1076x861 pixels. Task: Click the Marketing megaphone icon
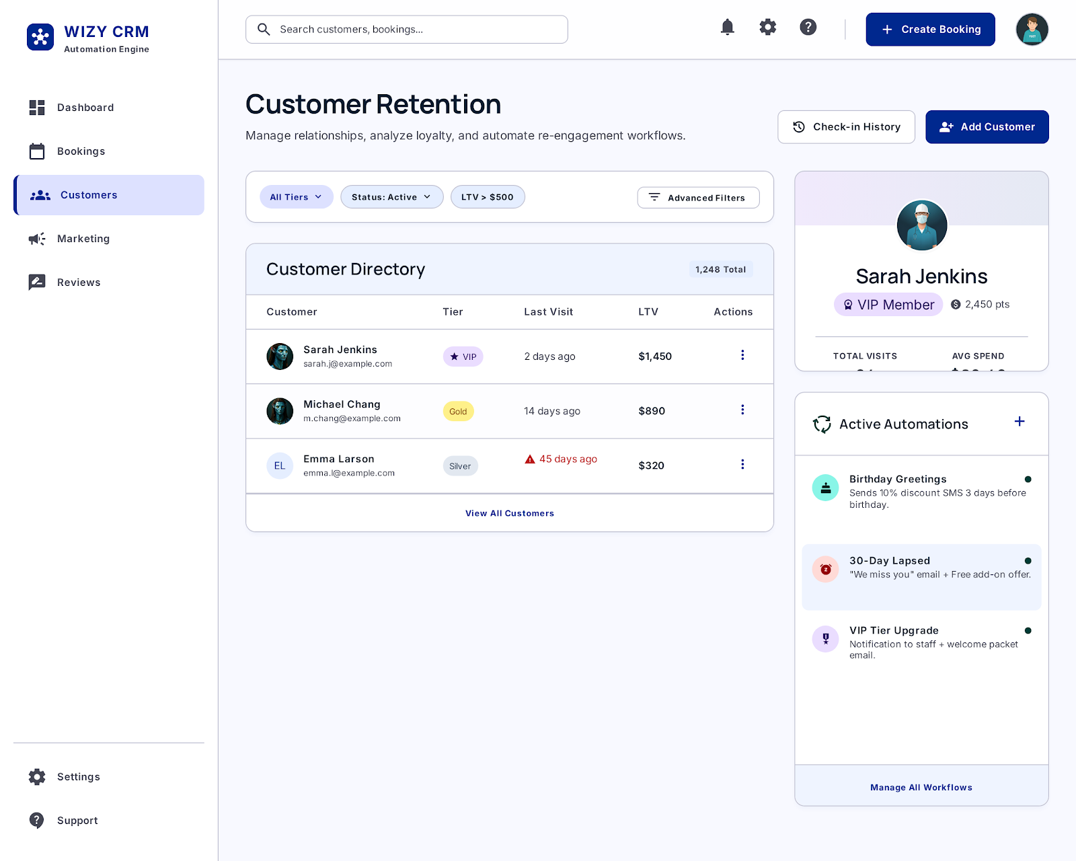(37, 239)
